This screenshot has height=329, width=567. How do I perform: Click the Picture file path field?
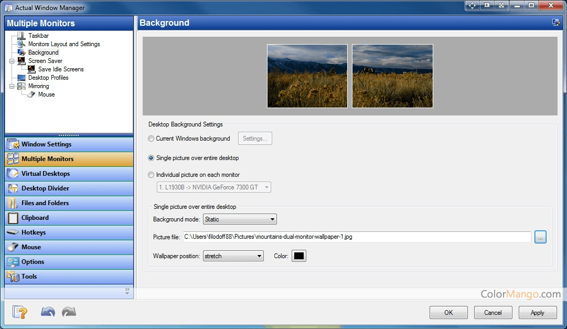357,237
